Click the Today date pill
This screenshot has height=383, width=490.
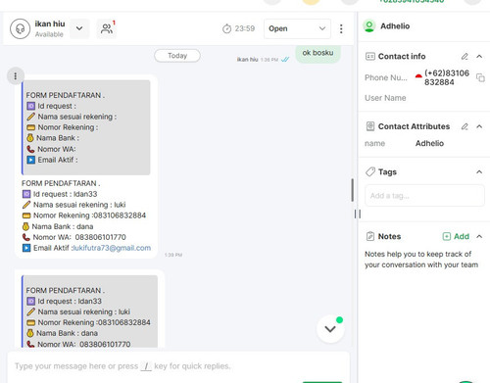coord(177,56)
